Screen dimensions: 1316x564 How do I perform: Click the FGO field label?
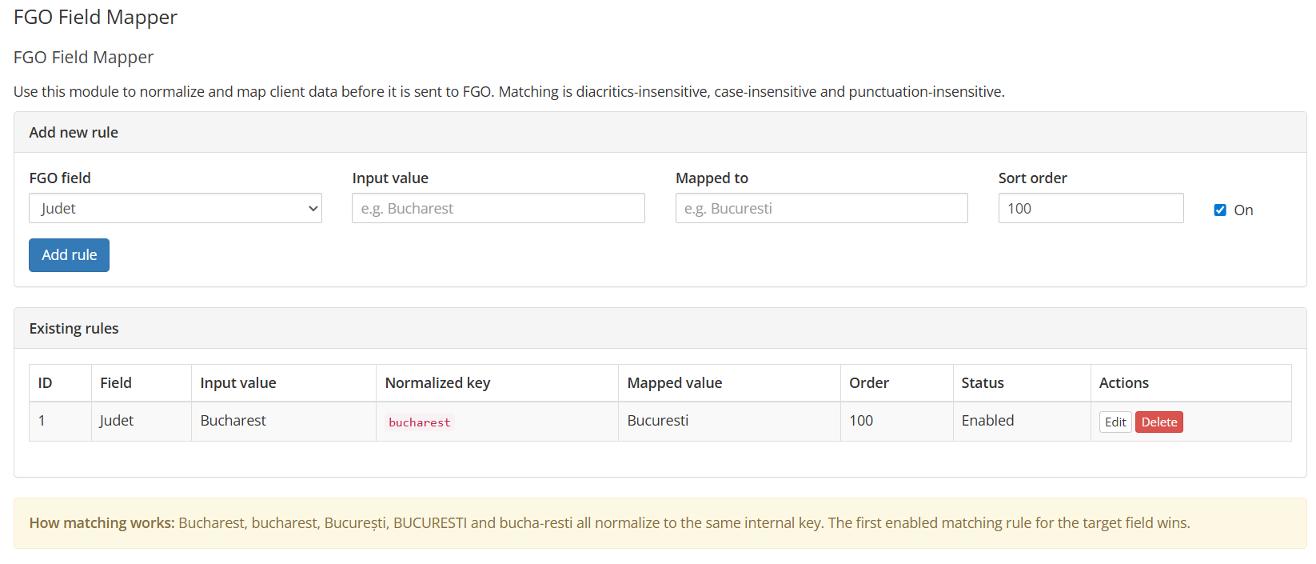coord(60,178)
